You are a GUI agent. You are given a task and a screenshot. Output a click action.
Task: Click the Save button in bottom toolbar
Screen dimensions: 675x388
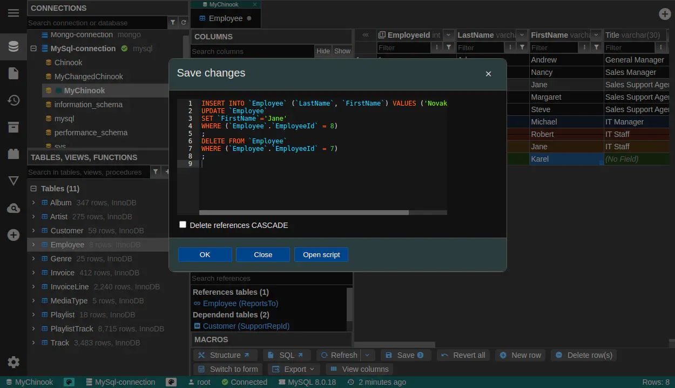406,355
